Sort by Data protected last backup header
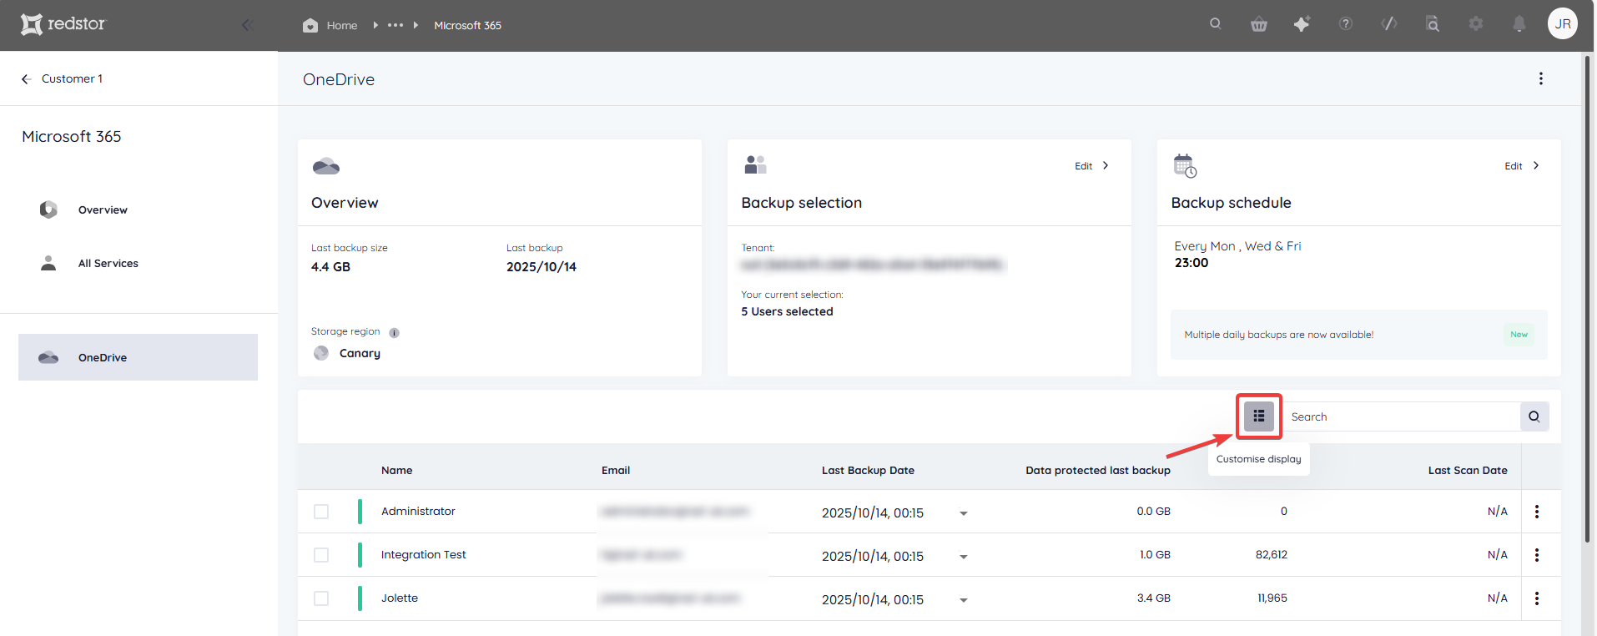Image resolution: width=1597 pixels, height=636 pixels. 1098,470
